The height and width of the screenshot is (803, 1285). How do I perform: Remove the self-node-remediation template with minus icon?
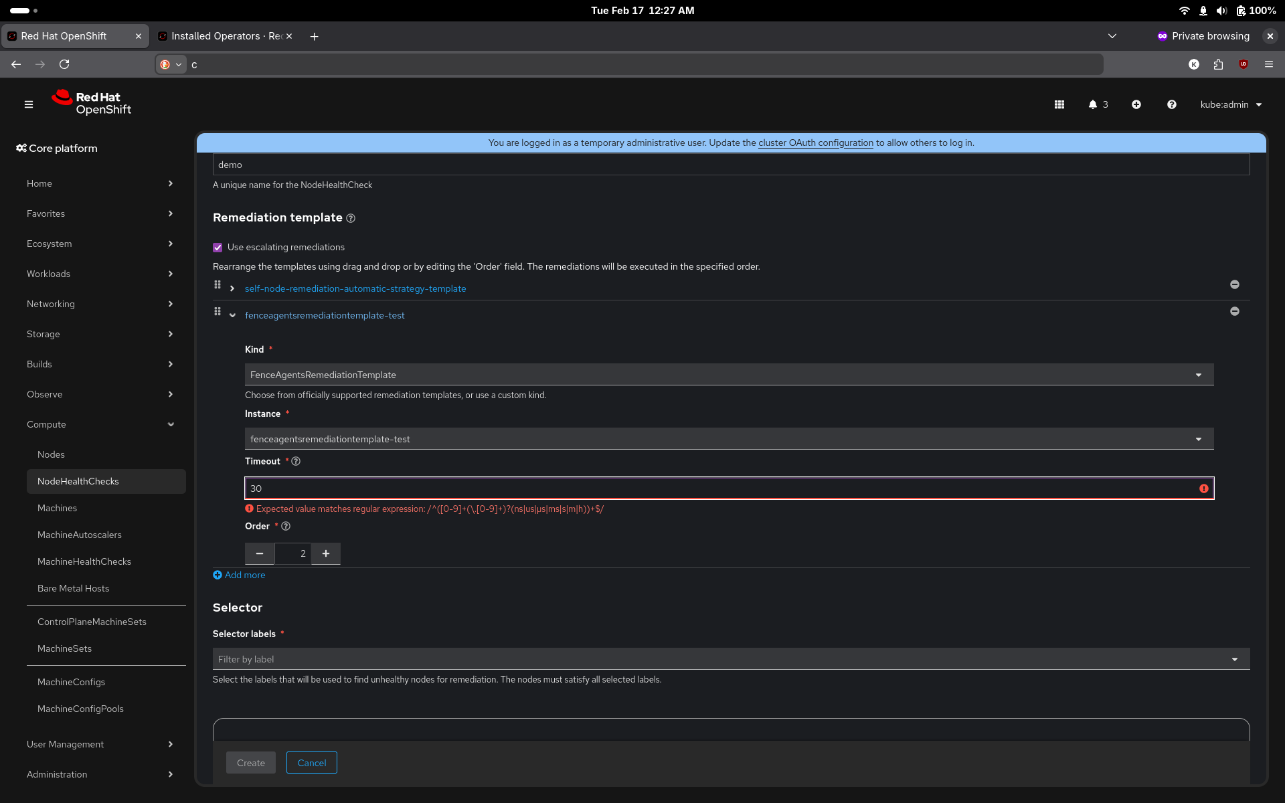[x=1234, y=284]
